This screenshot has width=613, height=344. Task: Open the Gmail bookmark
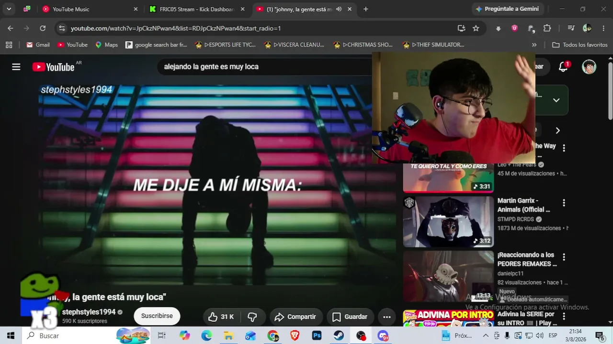[x=38, y=45]
